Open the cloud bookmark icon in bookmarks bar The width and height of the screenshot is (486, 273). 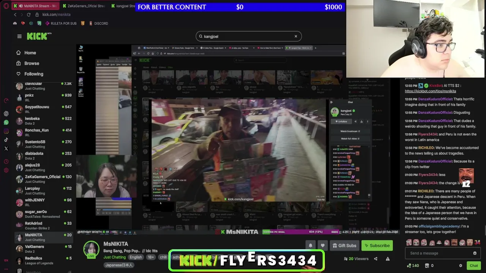(15, 24)
